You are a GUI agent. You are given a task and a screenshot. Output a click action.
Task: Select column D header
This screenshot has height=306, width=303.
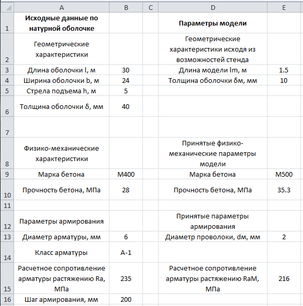pyautogui.click(x=213, y=7)
